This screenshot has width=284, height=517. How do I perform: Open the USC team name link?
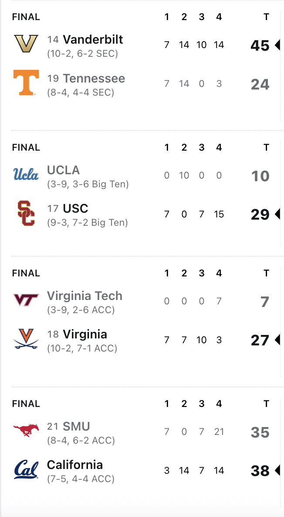tap(75, 209)
